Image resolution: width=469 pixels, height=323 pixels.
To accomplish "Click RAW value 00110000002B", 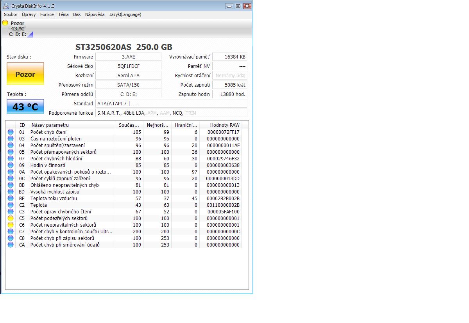I will tap(224, 205).
